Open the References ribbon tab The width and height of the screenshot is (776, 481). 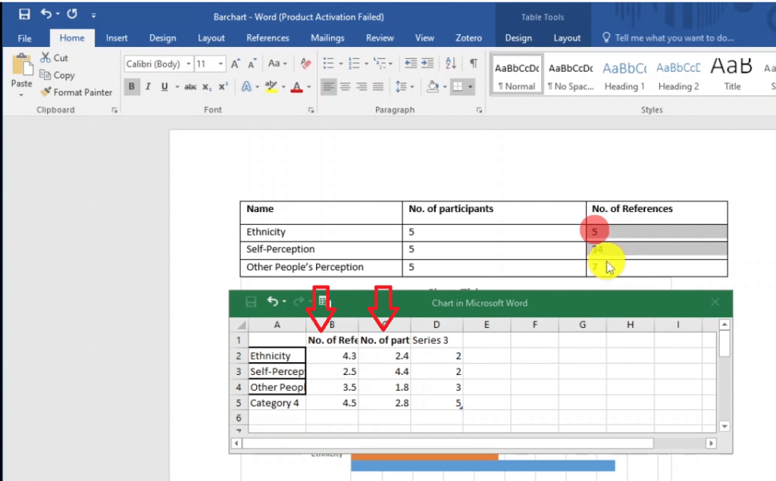tap(268, 38)
